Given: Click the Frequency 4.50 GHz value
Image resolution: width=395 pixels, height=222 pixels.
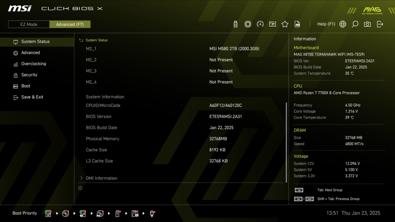Looking at the screenshot, I should (353, 105).
